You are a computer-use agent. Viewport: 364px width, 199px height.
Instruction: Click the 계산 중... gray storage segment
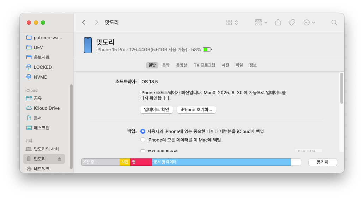tap(101, 162)
